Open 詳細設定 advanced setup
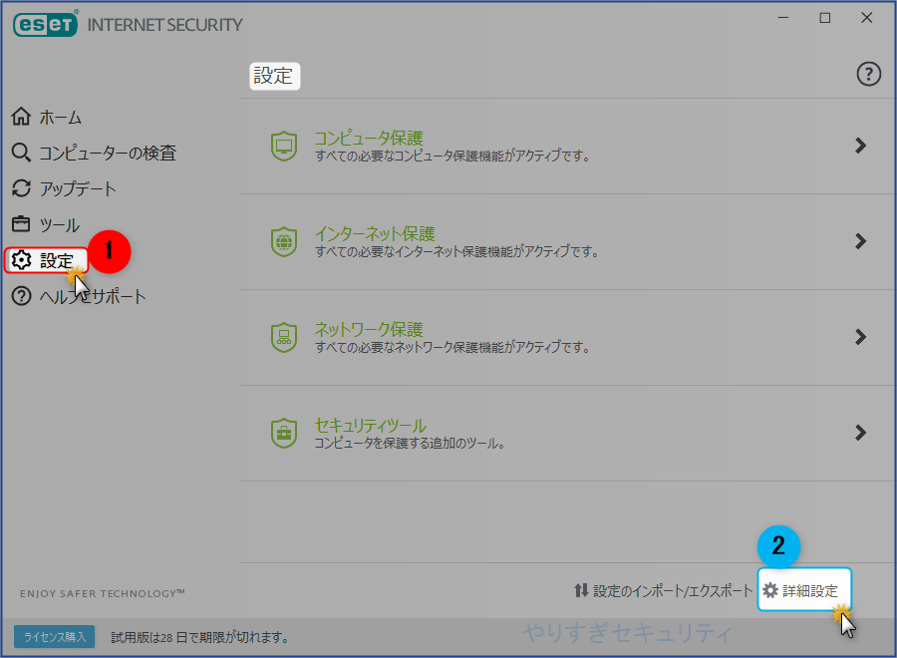The height and width of the screenshot is (658, 897). click(810, 590)
